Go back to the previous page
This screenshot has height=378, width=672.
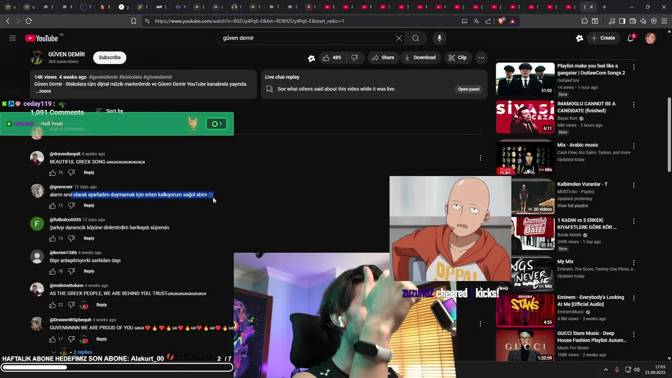(x=7, y=21)
